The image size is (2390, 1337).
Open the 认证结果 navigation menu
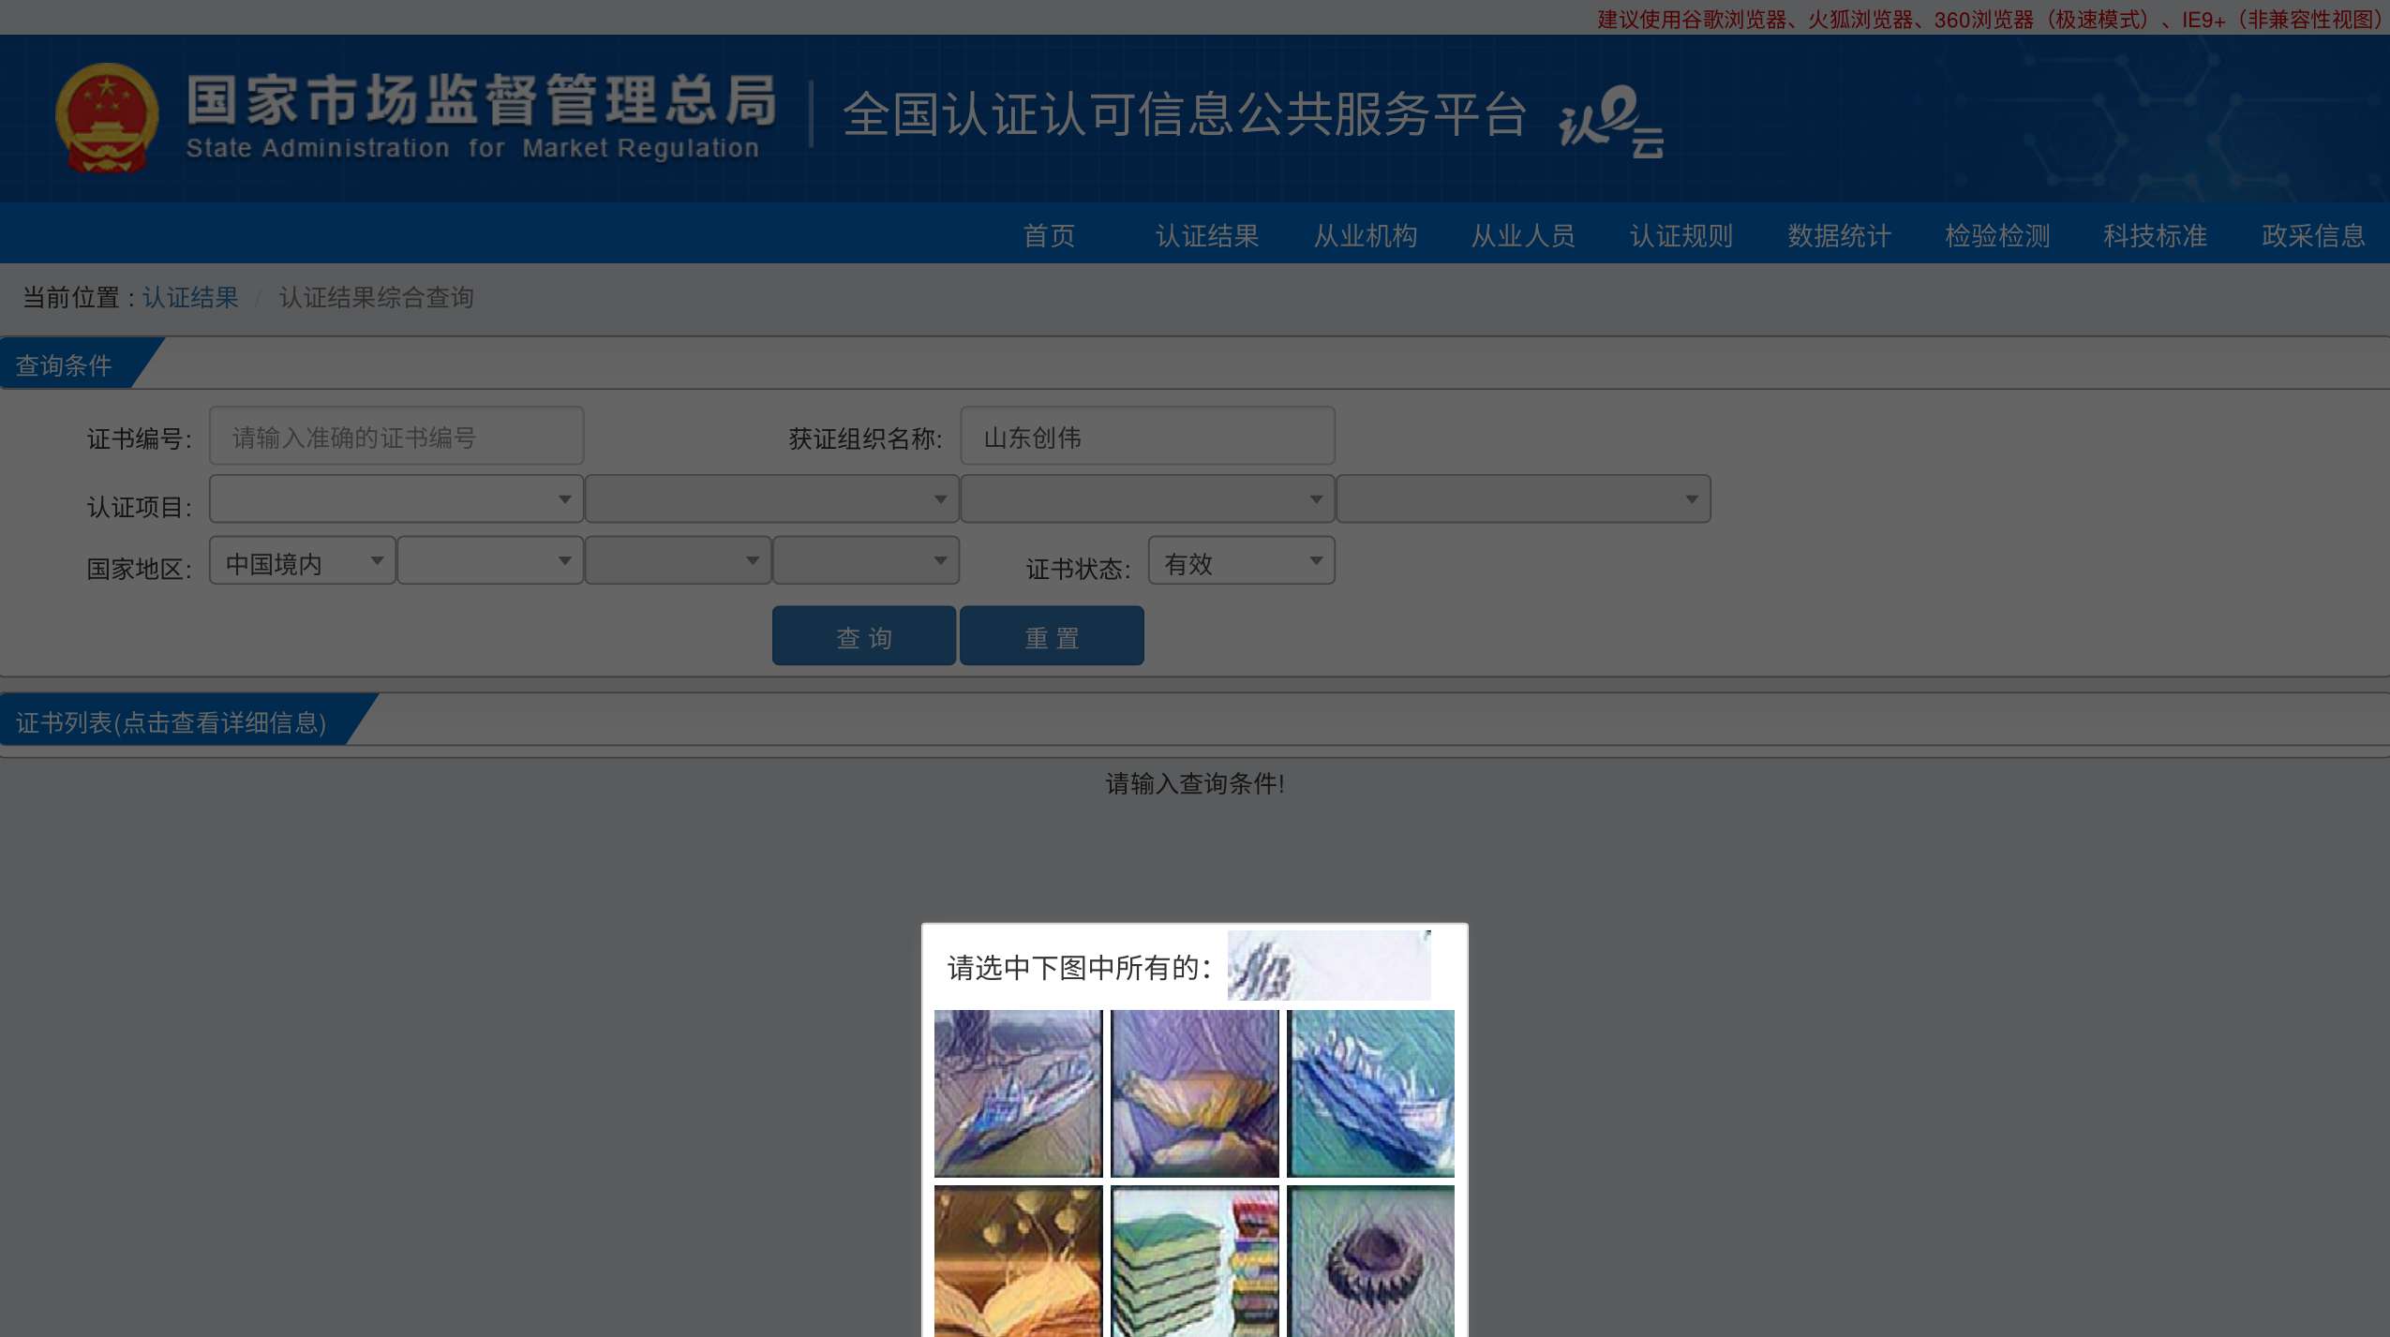(1206, 235)
